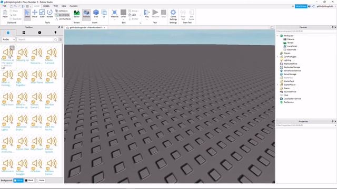This screenshot has height=189, width=337.
Task: Click the Explorer filter workspace field
Action: [x=306, y=31]
